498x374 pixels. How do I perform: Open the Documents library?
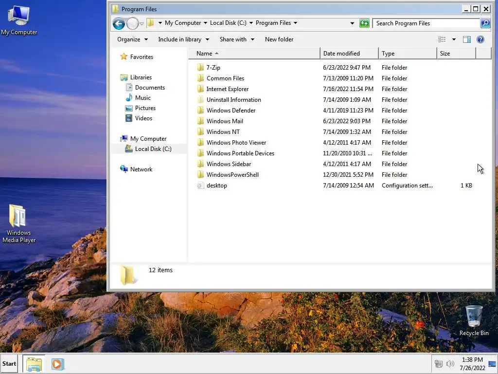click(150, 88)
